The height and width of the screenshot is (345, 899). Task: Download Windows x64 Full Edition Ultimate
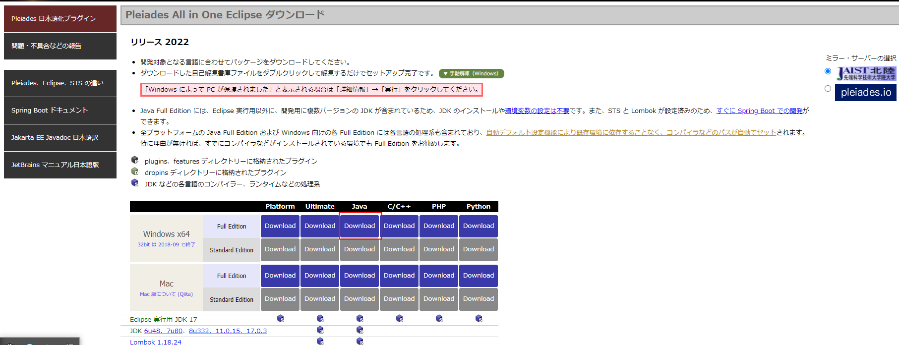(320, 226)
